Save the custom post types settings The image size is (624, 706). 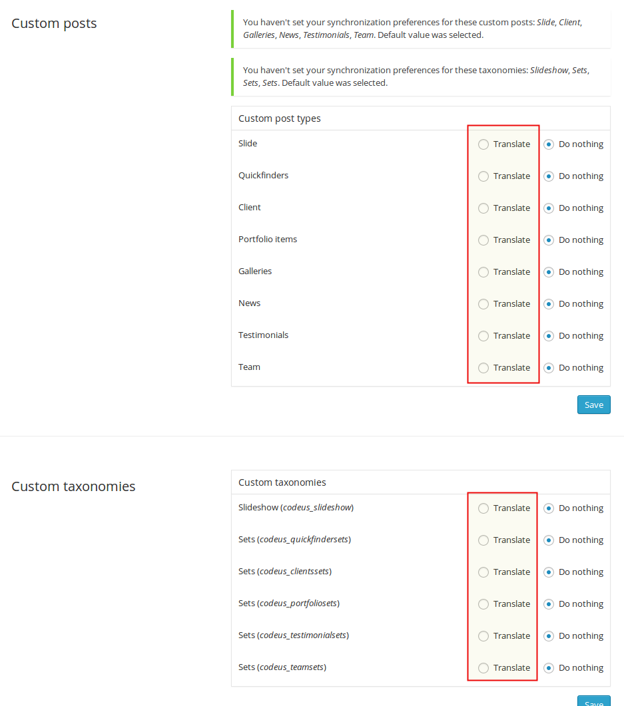tap(594, 405)
